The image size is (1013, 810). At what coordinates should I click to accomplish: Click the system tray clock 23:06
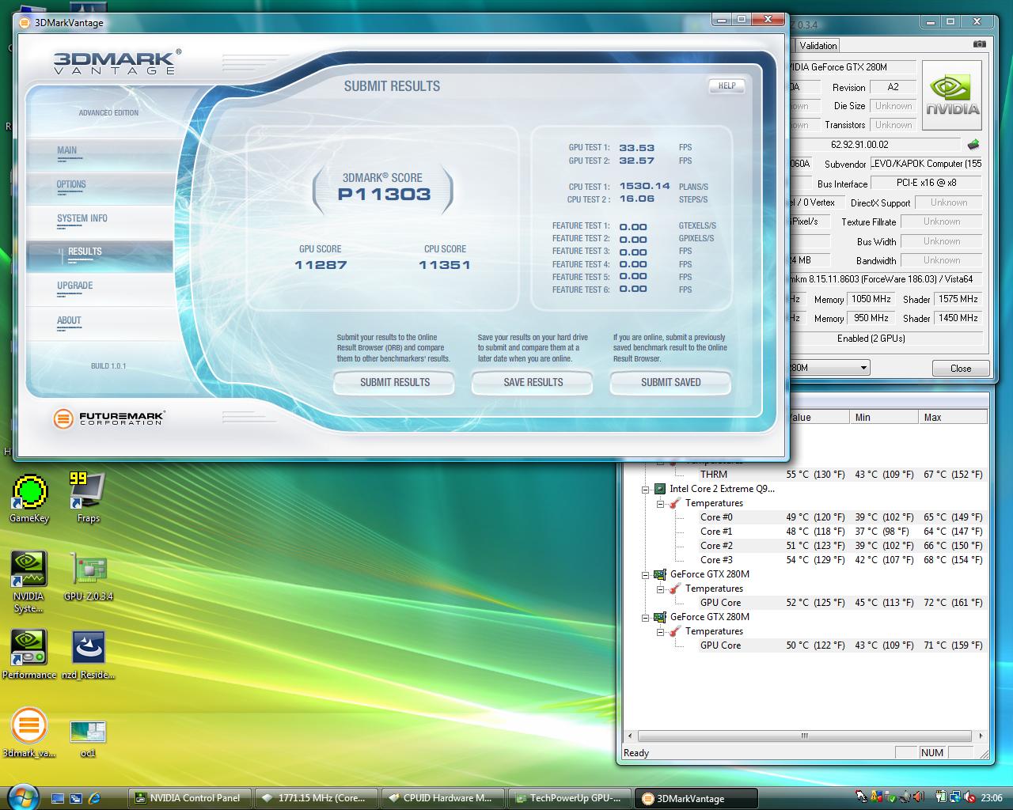click(x=991, y=797)
